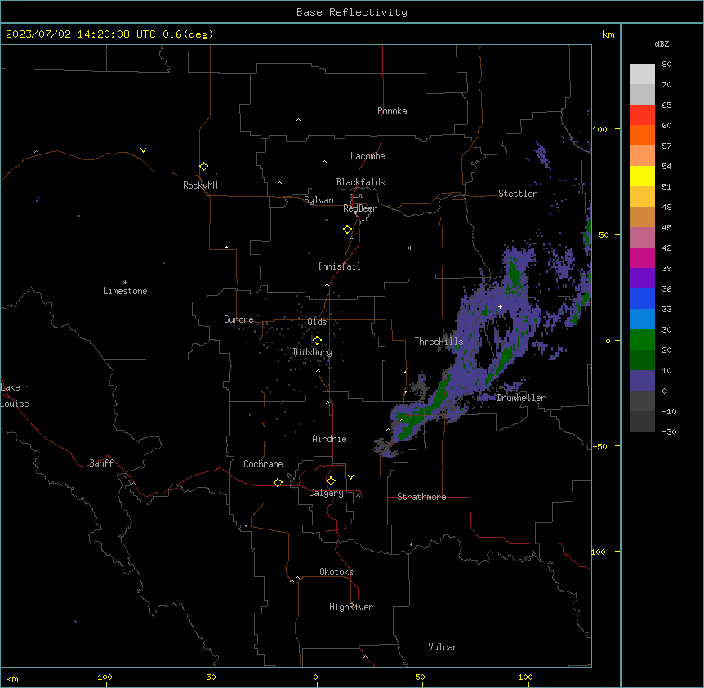Image resolution: width=704 pixels, height=688 pixels.
Task: Click the Base_Reflectivity title
Action: 352,12
